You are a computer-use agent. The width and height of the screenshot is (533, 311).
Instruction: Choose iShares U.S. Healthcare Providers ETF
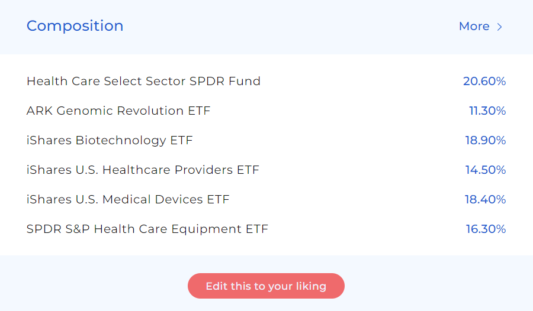pos(143,170)
